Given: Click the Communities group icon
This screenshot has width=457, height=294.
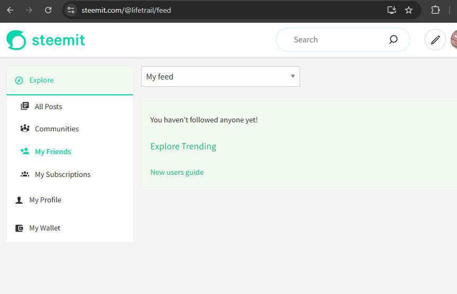Looking at the screenshot, I should coord(25,128).
